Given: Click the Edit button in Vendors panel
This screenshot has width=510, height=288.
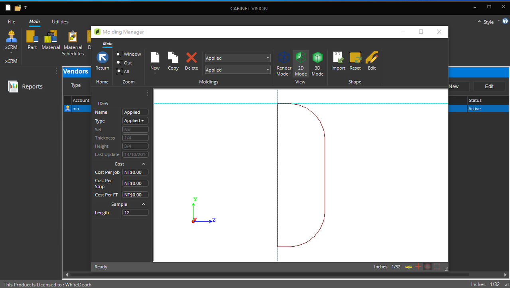Looking at the screenshot, I should [489, 86].
